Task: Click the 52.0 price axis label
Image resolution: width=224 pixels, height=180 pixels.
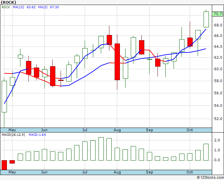Action: pyautogui.click(x=218, y=119)
